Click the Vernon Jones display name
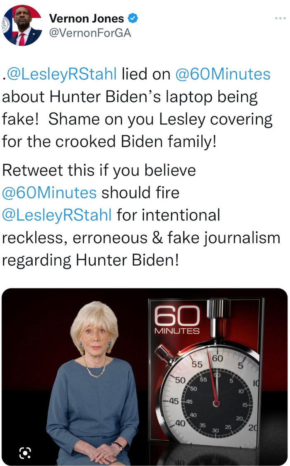The image size is (290, 466). [x=86, y=19]
